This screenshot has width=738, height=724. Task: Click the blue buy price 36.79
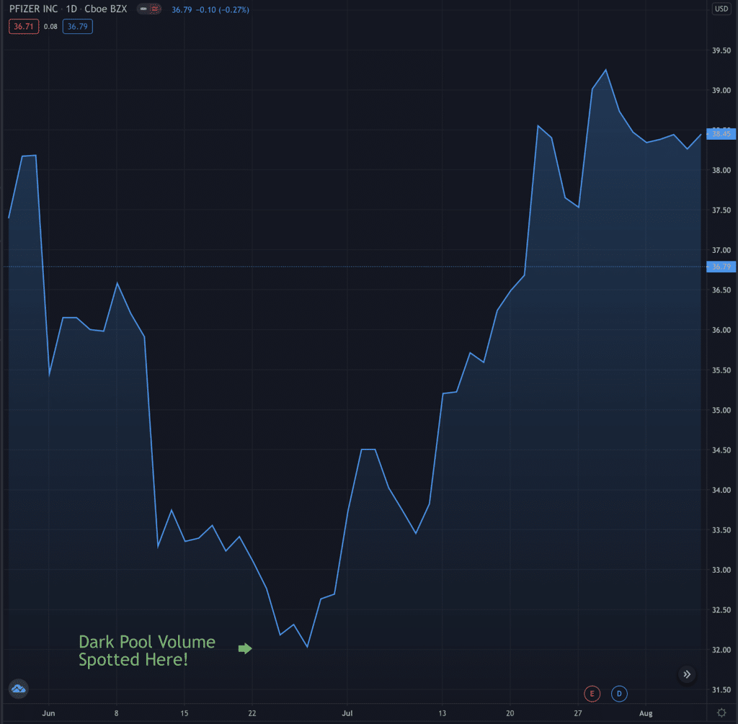[78, 27]
